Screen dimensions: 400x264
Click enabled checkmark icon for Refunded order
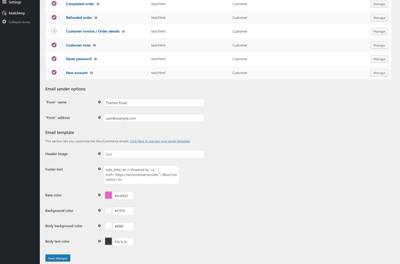point(54,17)
